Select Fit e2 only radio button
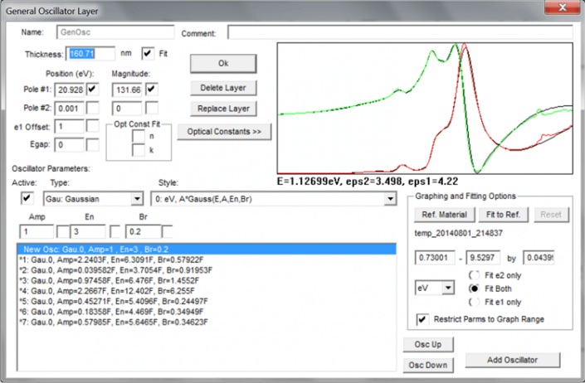Screen dimensions: 585x383 click(474, 275)
